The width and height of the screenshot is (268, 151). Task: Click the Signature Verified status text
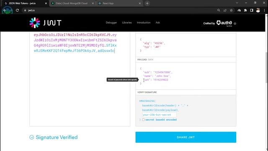(57, 137)
